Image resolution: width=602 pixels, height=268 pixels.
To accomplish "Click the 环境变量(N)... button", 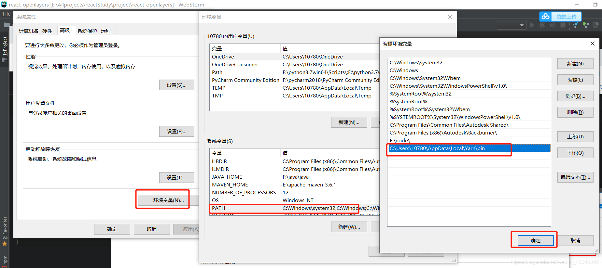I will pos(168,200).
